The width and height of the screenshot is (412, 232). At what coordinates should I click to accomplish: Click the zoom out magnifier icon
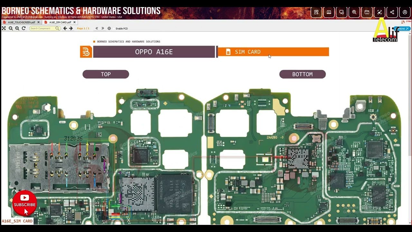(x=11, y=28)
